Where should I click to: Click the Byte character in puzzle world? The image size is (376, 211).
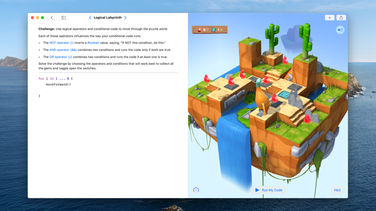(262, 96)
